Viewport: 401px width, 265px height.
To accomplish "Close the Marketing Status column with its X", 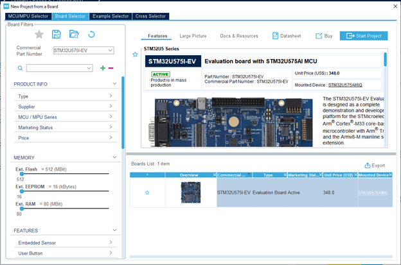I will [x=321, y=175].
